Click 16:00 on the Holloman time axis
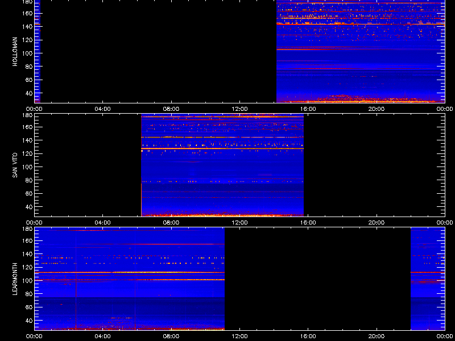 coord(308,109)
